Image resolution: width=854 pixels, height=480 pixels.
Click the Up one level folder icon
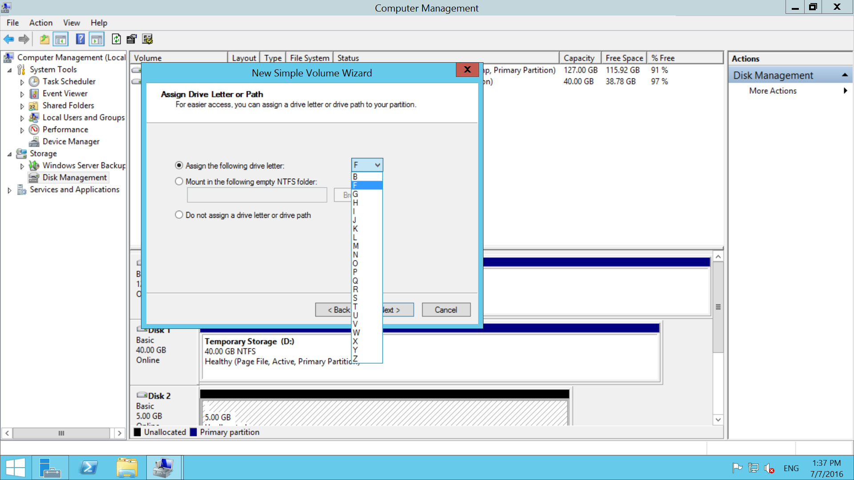coord(44,39)
